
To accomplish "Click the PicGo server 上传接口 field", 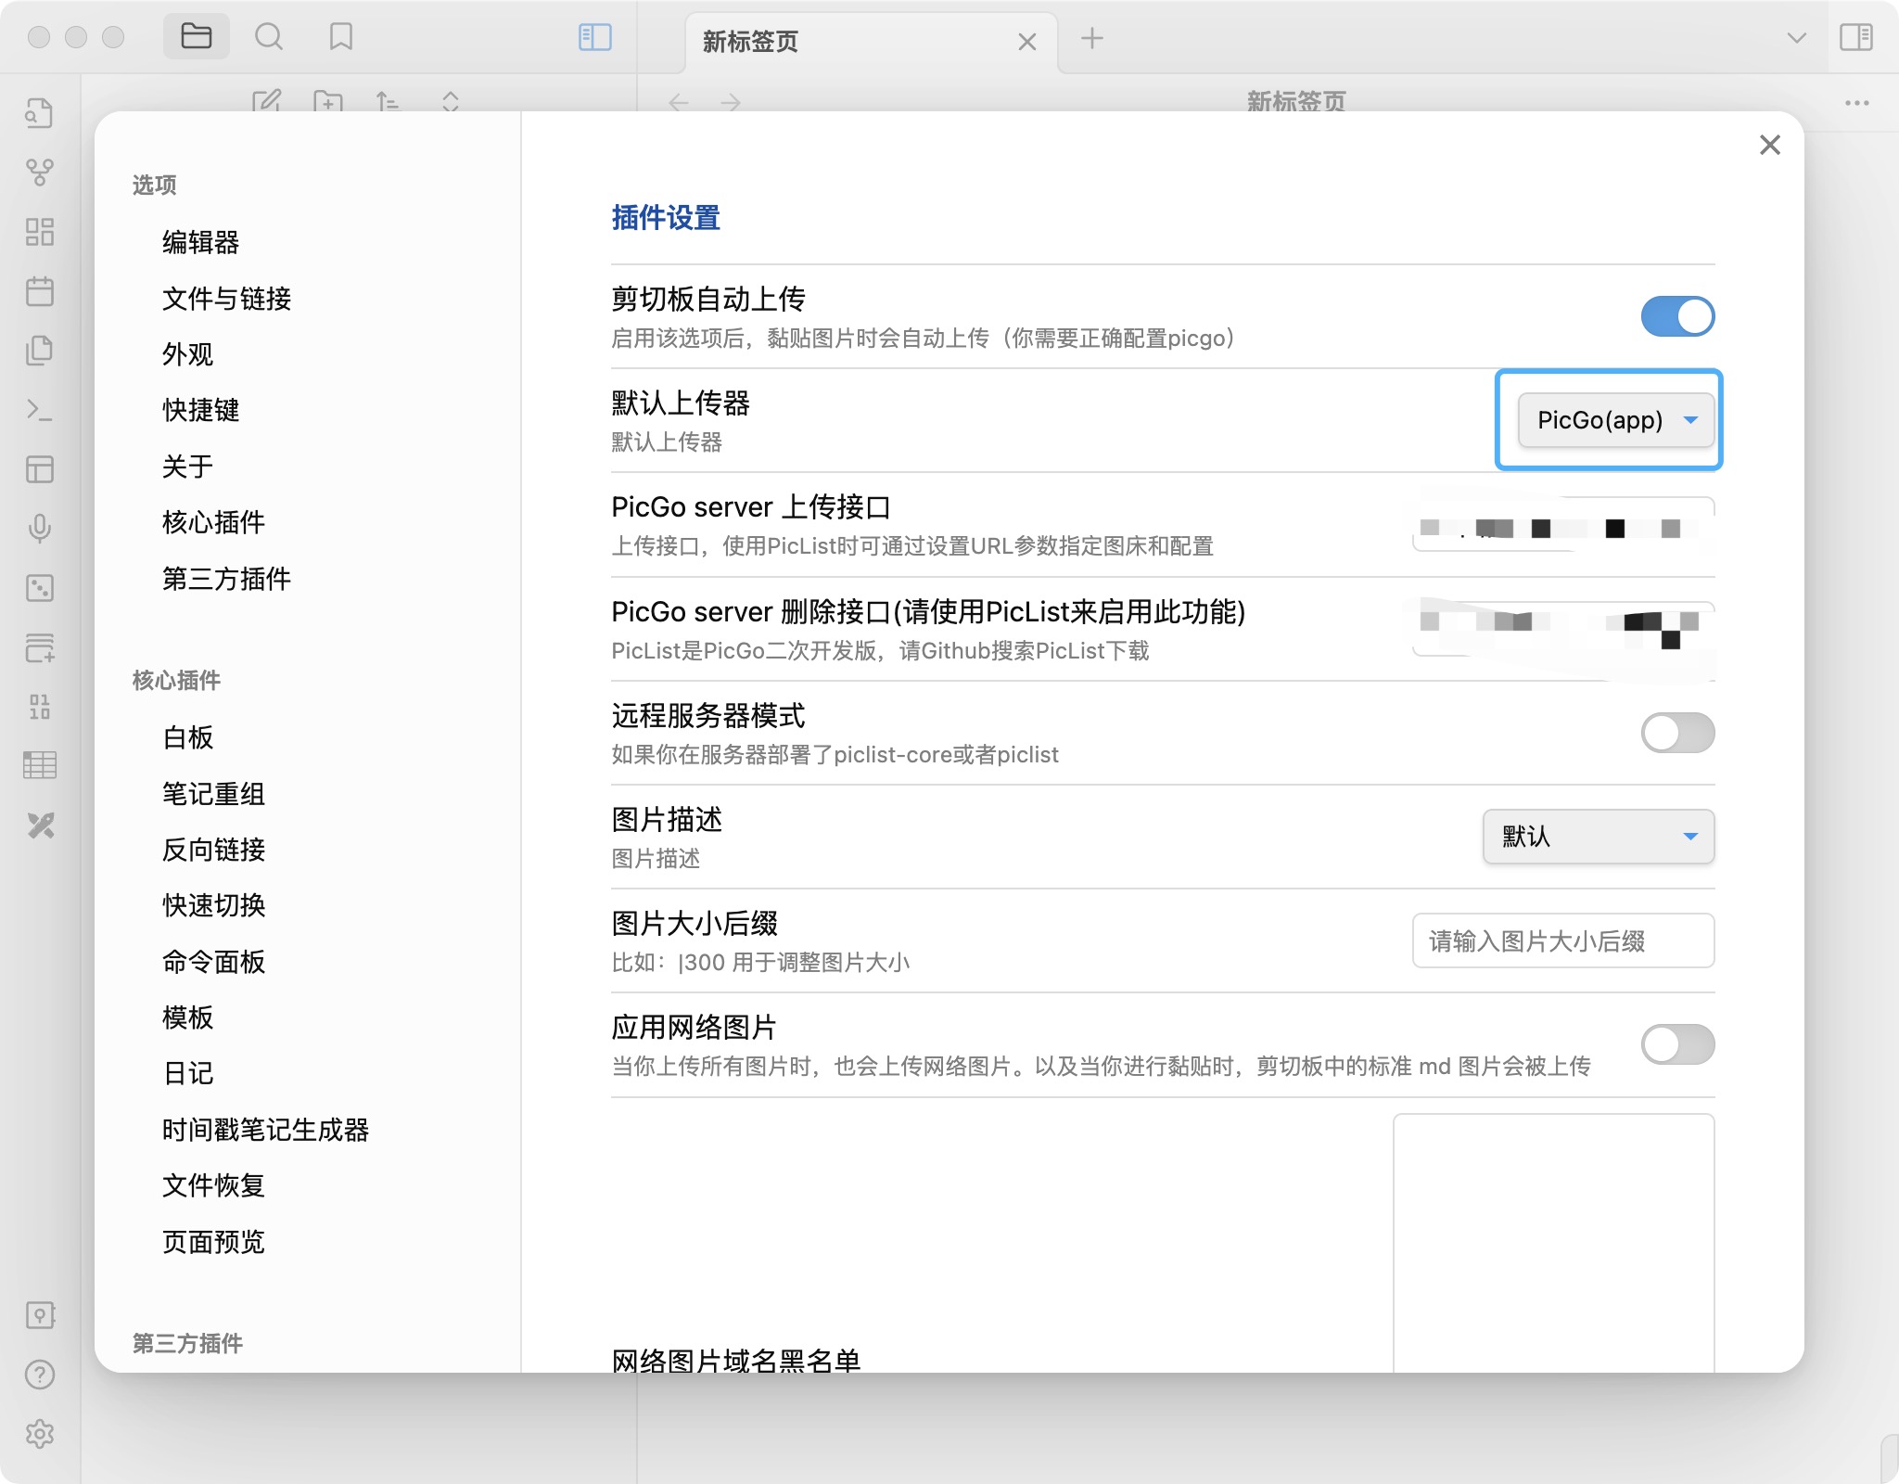I will 1562,525.
